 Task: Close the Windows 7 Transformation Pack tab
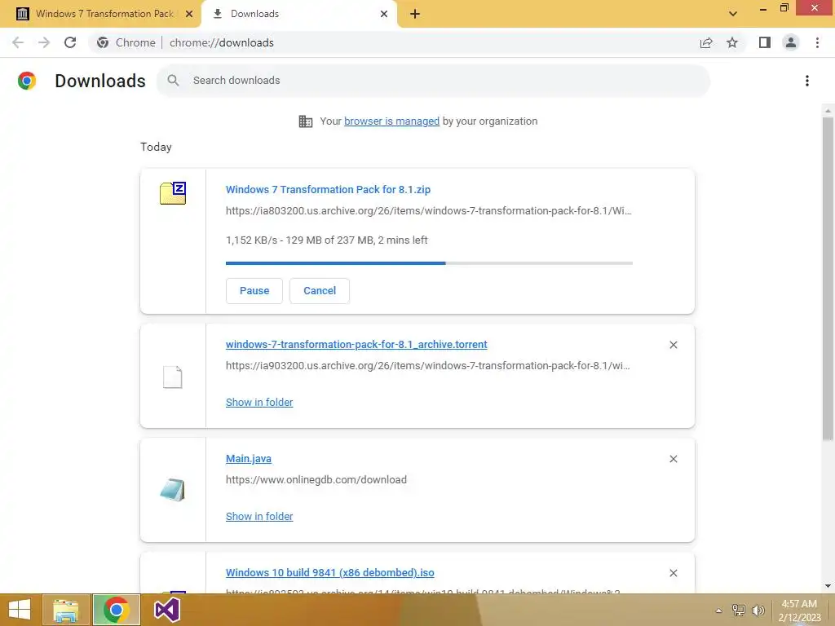tap(189, 14)
